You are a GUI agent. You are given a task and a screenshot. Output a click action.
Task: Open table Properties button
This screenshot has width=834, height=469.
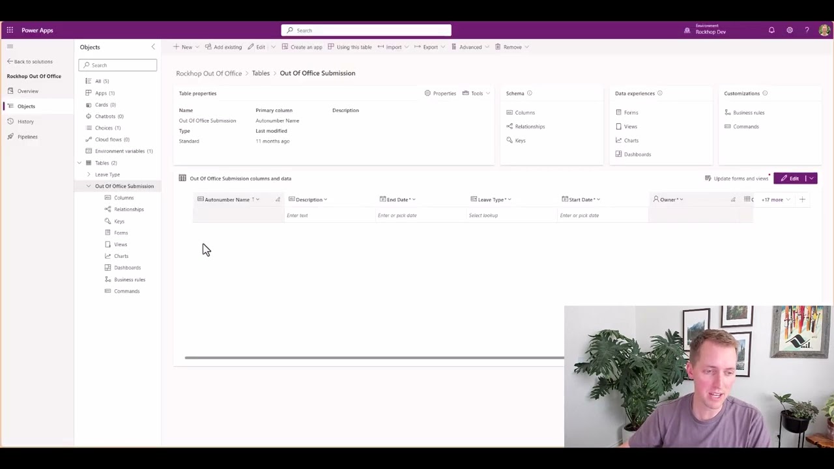tap(440, 93)
